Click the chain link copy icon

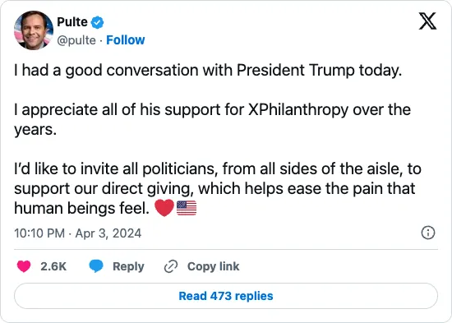171,266
